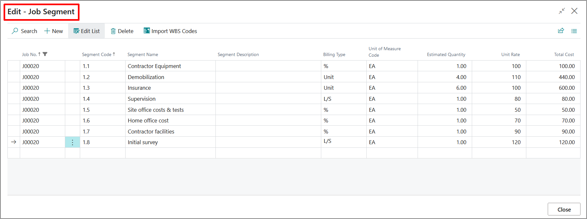Open filter on Job No. column

[x=45, y=54]
